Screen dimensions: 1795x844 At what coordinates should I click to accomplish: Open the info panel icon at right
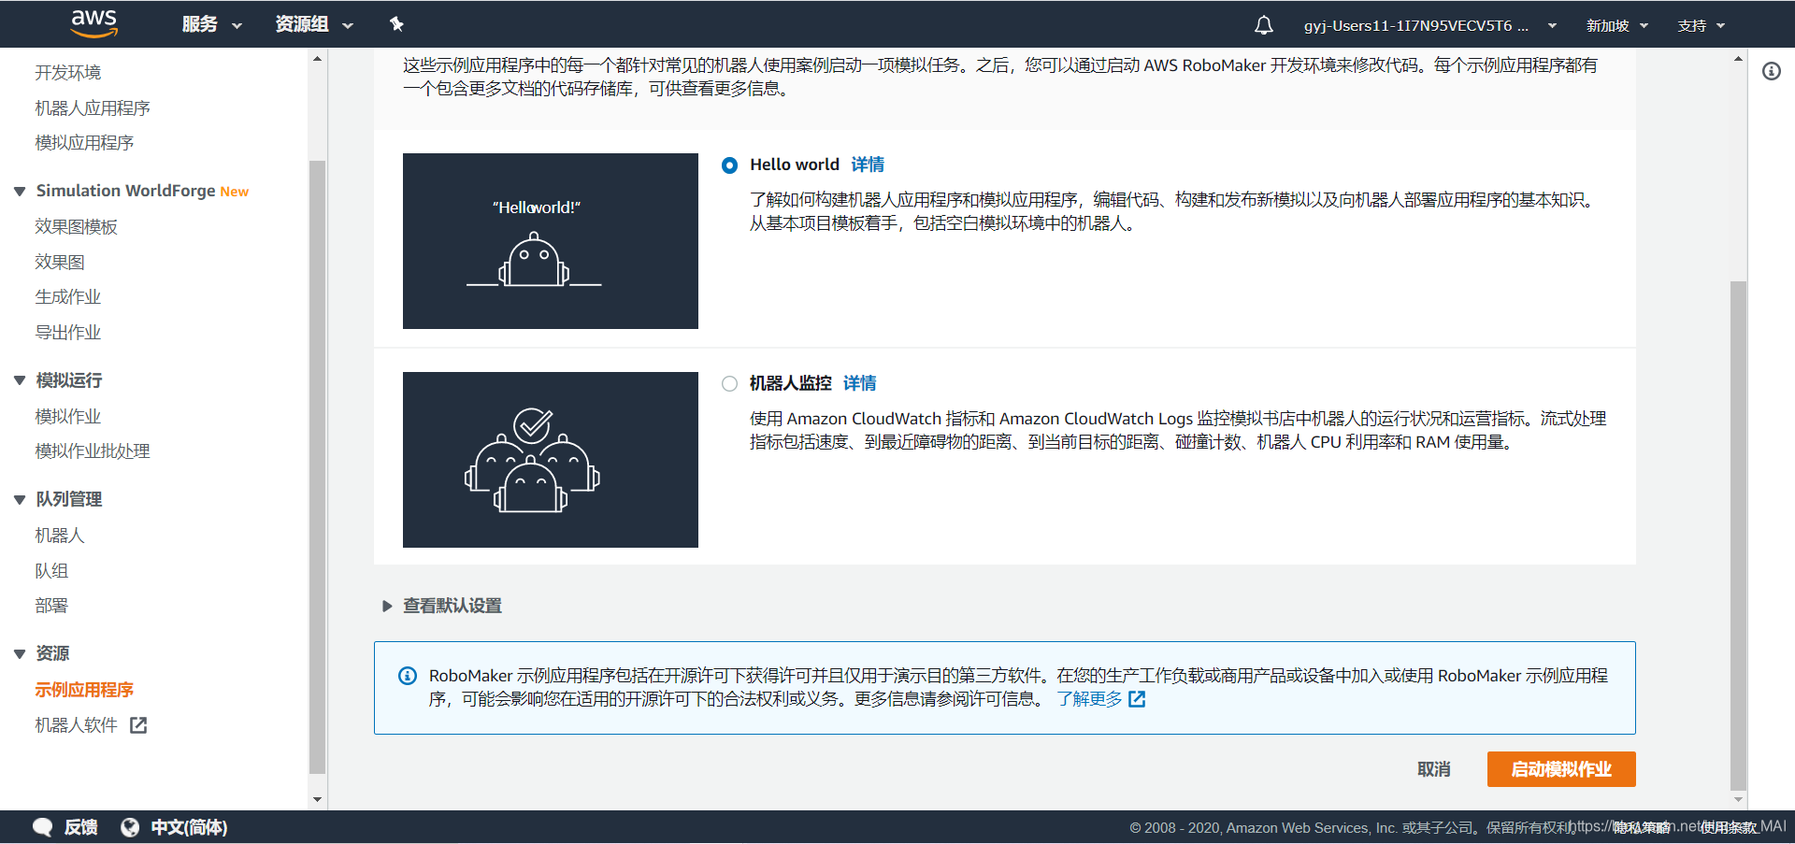click(x=1772, y=71)
